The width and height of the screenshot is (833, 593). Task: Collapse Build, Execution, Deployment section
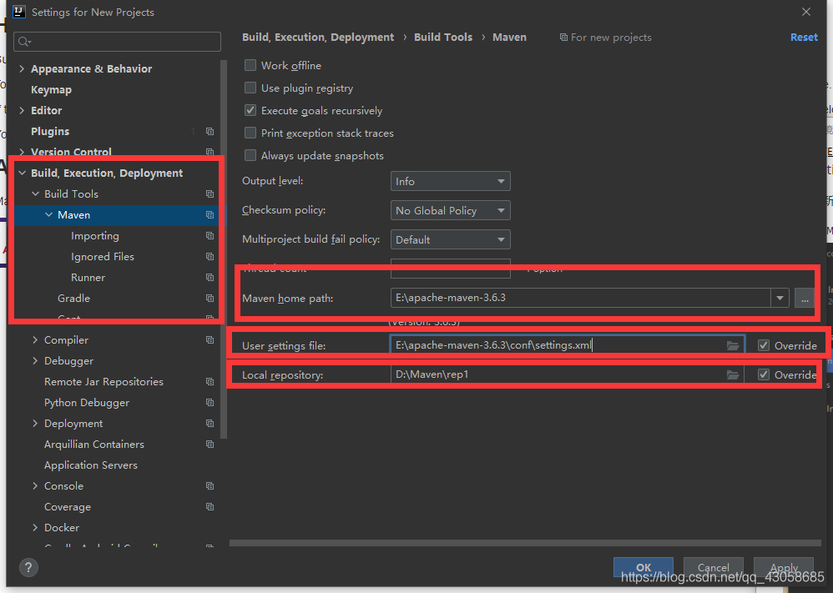(x=22, y=173)
